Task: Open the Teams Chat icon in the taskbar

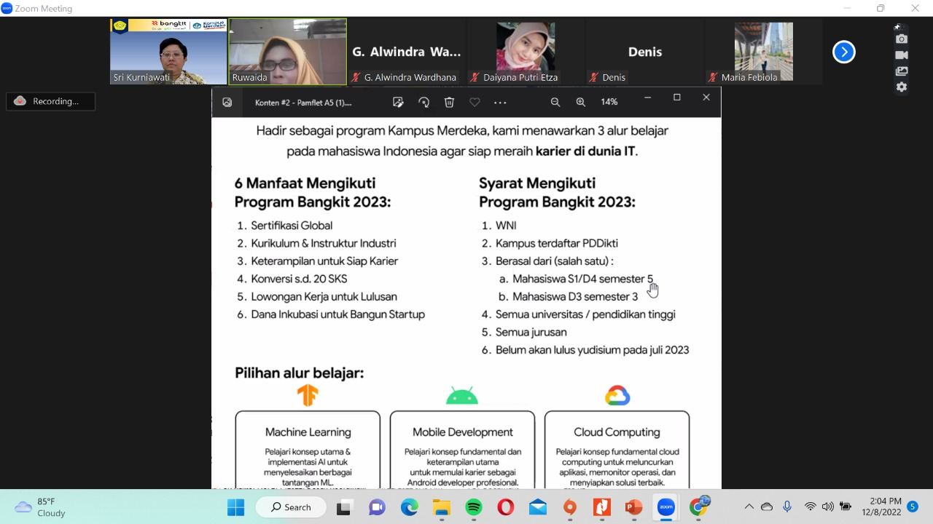Action: pos(377,507)
